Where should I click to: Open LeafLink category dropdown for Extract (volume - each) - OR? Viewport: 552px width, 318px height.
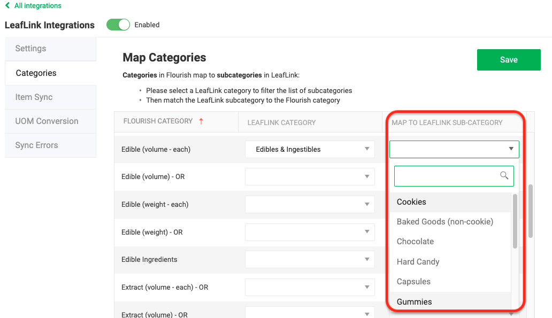click(310, 287)
